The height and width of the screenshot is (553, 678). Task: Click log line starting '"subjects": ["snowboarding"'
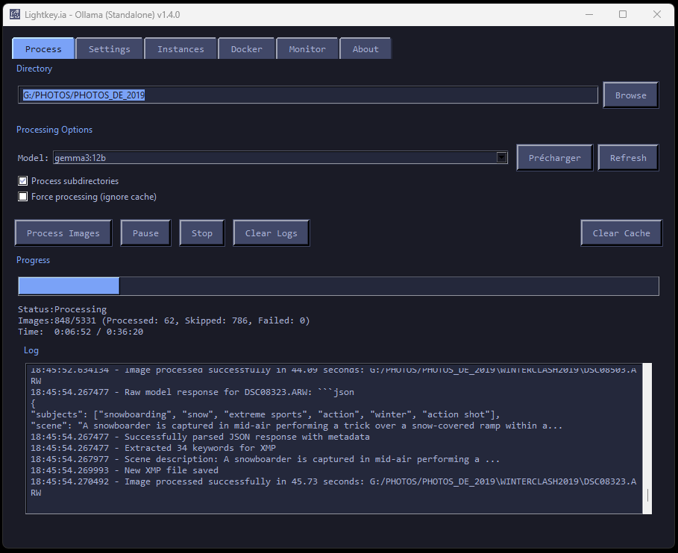pyautogui.click(x=265, y=414)
